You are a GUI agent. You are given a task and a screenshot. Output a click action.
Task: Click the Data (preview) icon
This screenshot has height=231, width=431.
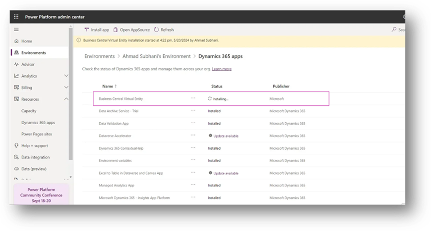(x=16, y=169)
